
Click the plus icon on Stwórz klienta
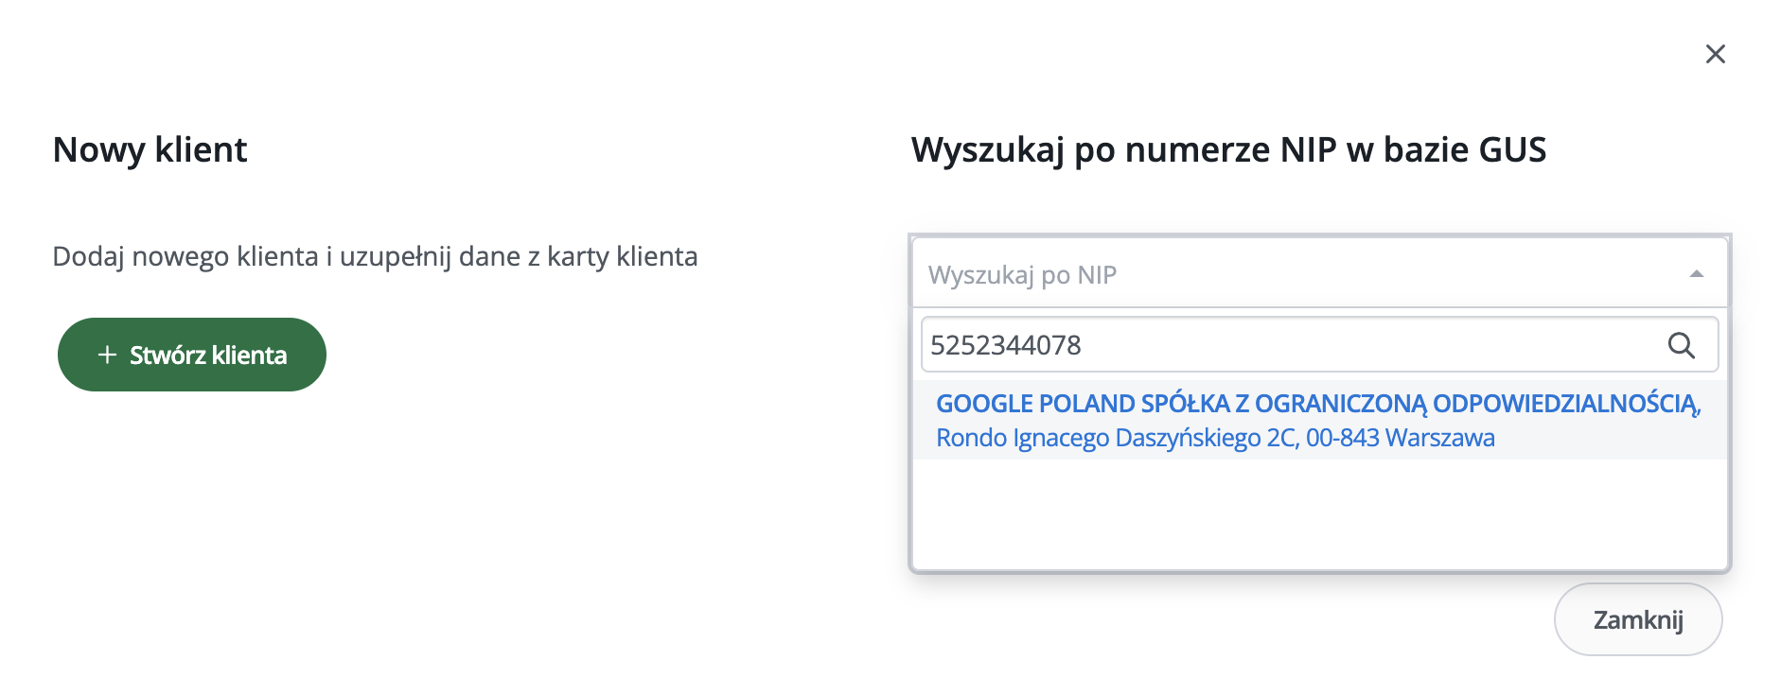pyautogui.click(x=108, y=355)
